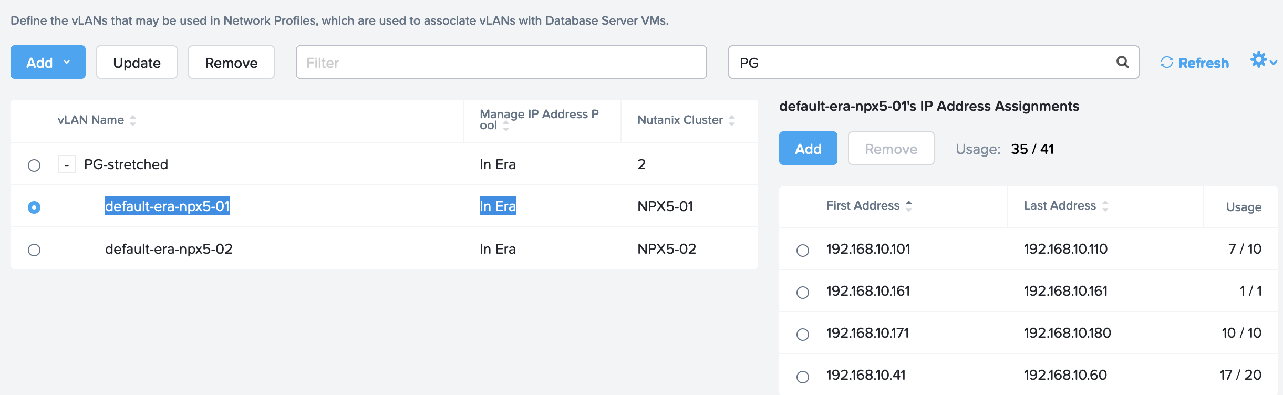Select the default-era-npx5-01 radio button

pos(34,207)
